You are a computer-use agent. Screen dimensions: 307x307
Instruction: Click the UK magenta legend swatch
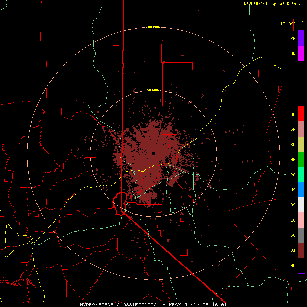[x=301, y=54]
